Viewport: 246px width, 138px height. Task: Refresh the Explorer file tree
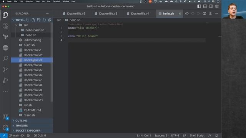44,20
